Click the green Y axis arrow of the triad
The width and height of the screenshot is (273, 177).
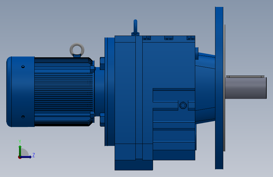coord(20,151)
